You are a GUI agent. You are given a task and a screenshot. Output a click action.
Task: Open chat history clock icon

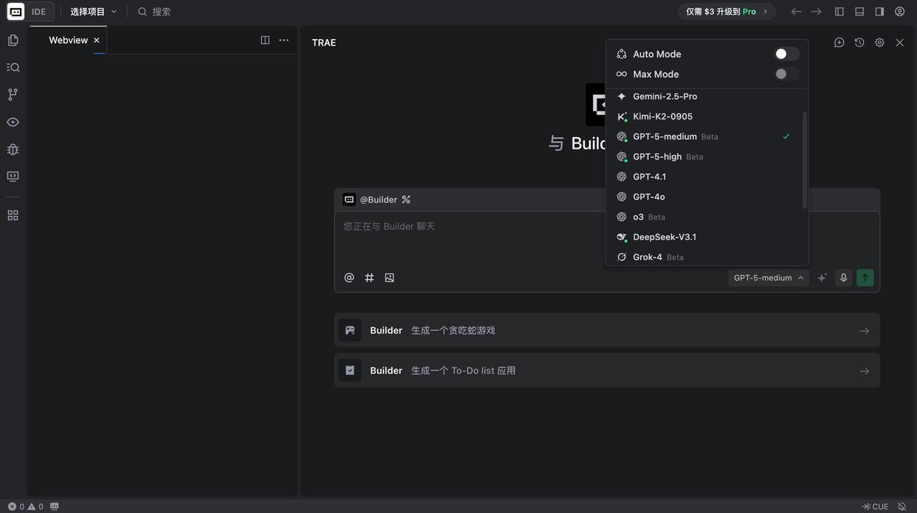click(x=859, y=43)
